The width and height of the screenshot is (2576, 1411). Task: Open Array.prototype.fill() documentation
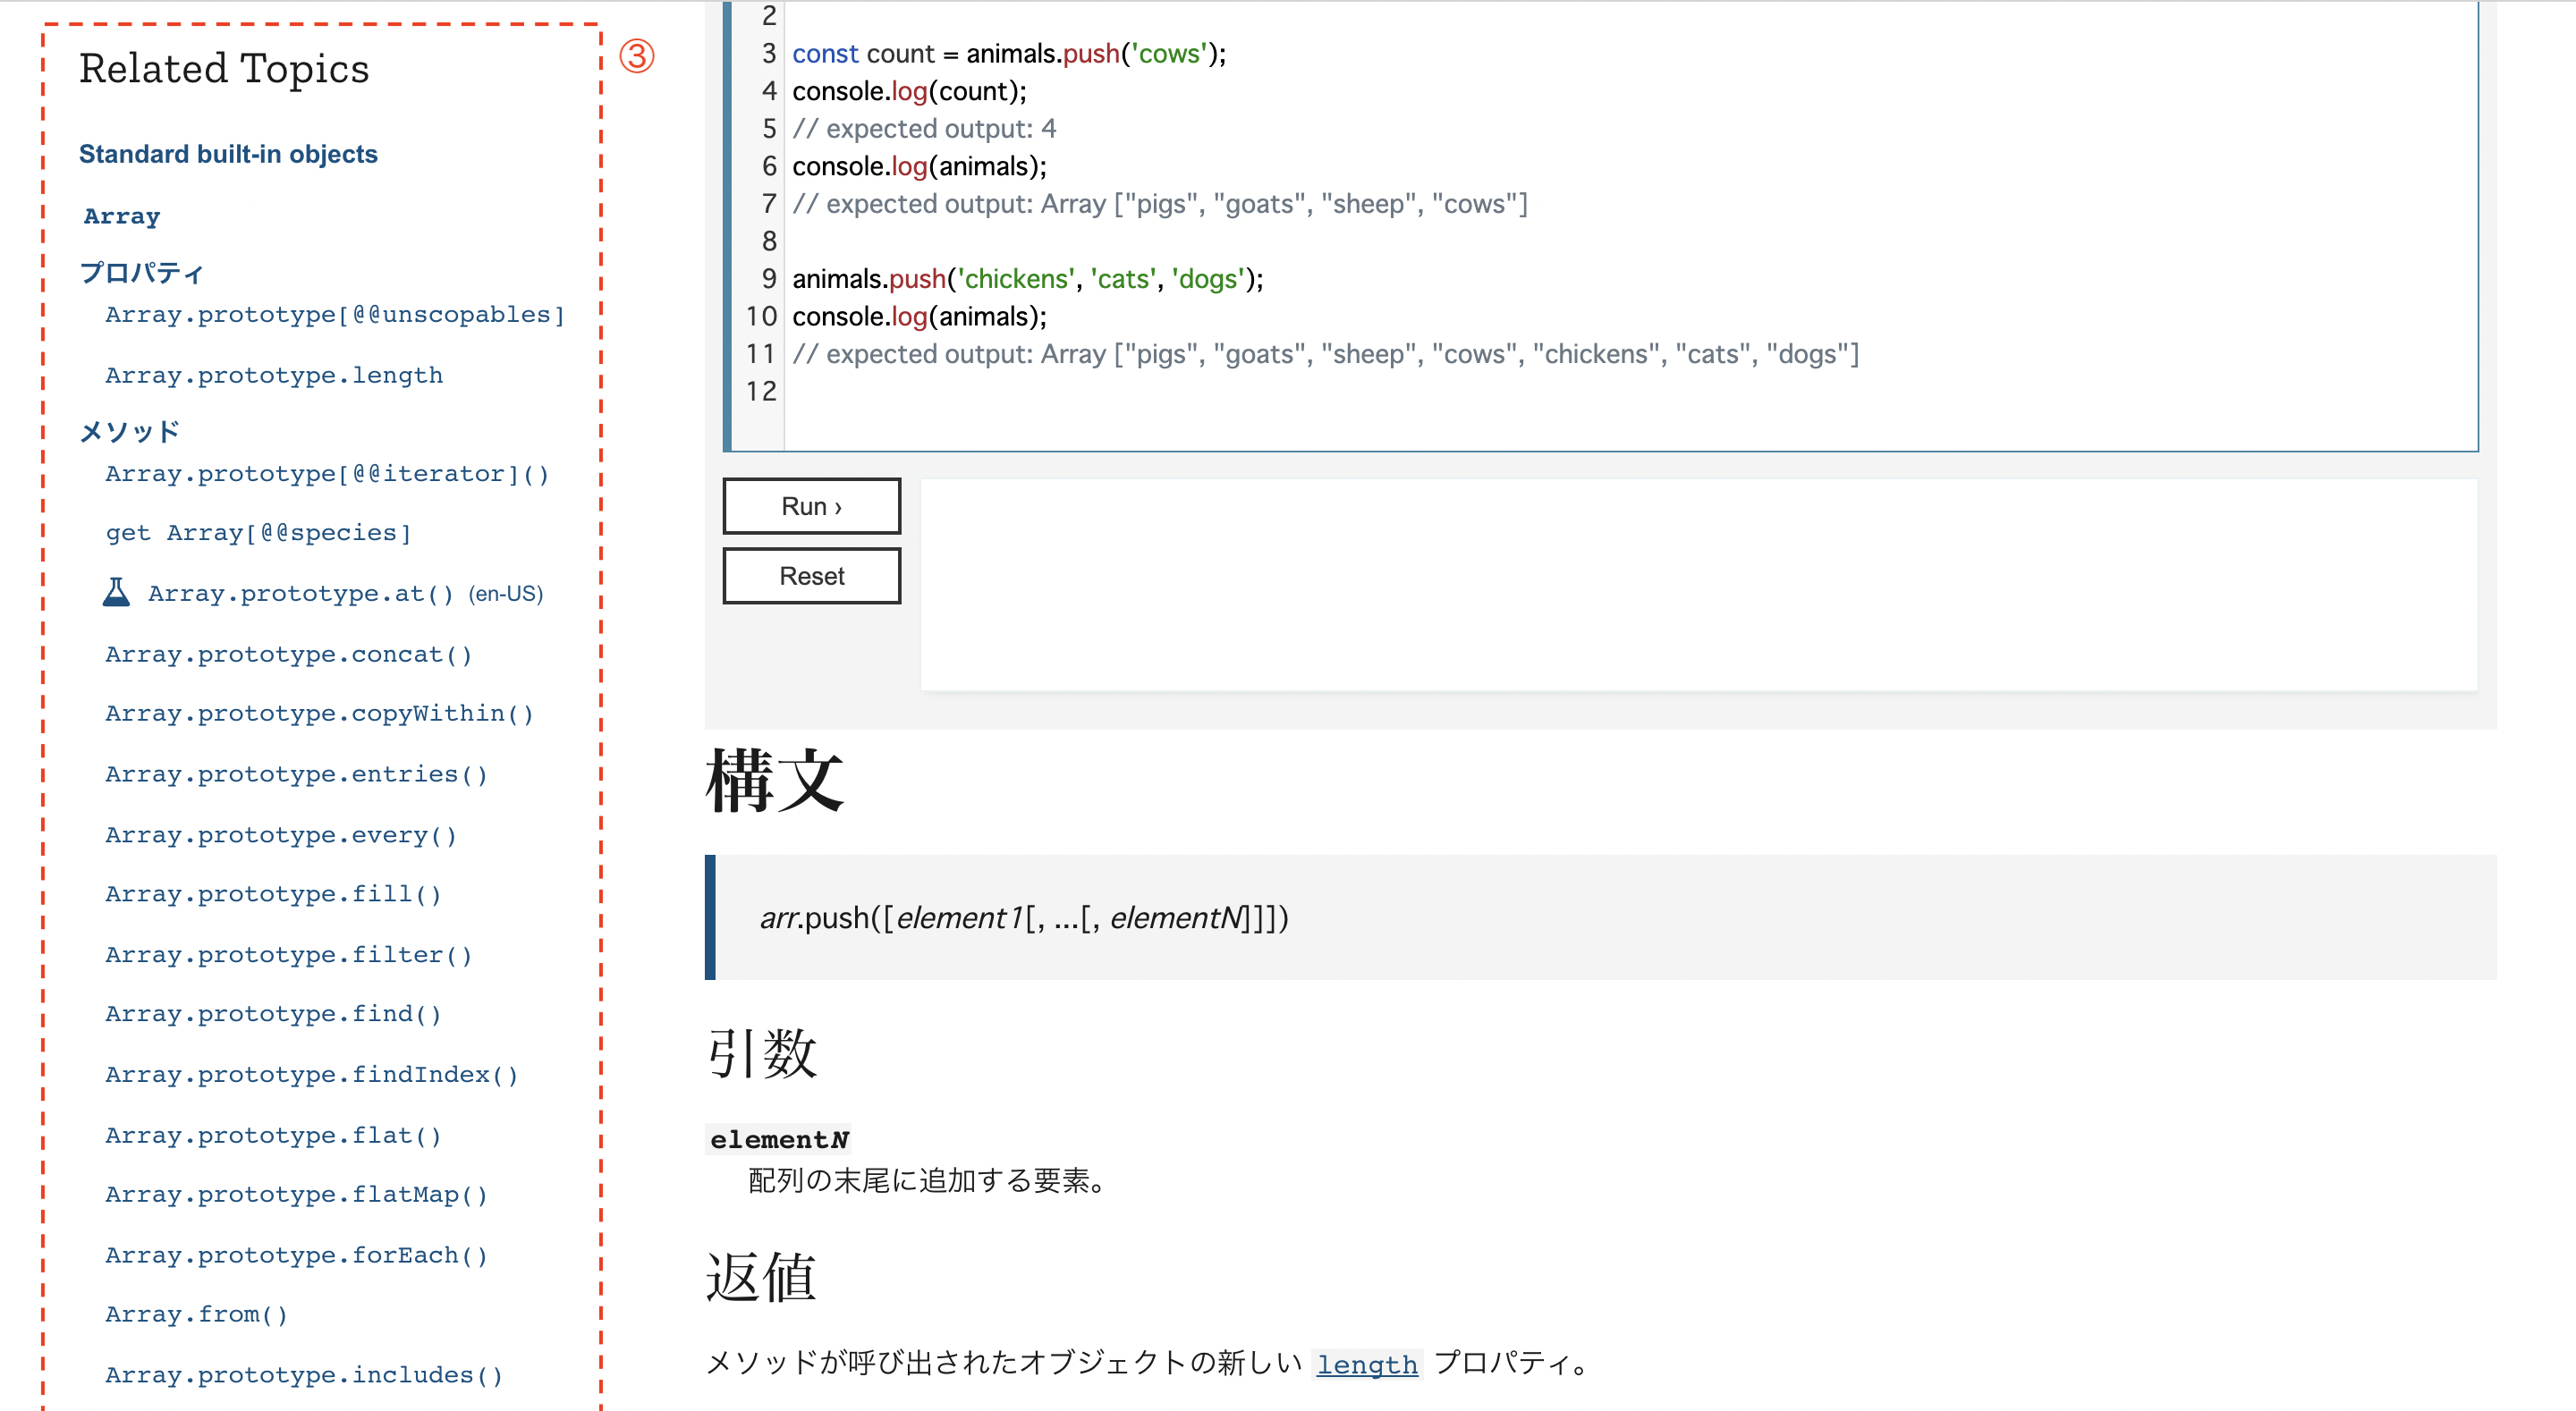pyautogui.click(x=272, y=893)
